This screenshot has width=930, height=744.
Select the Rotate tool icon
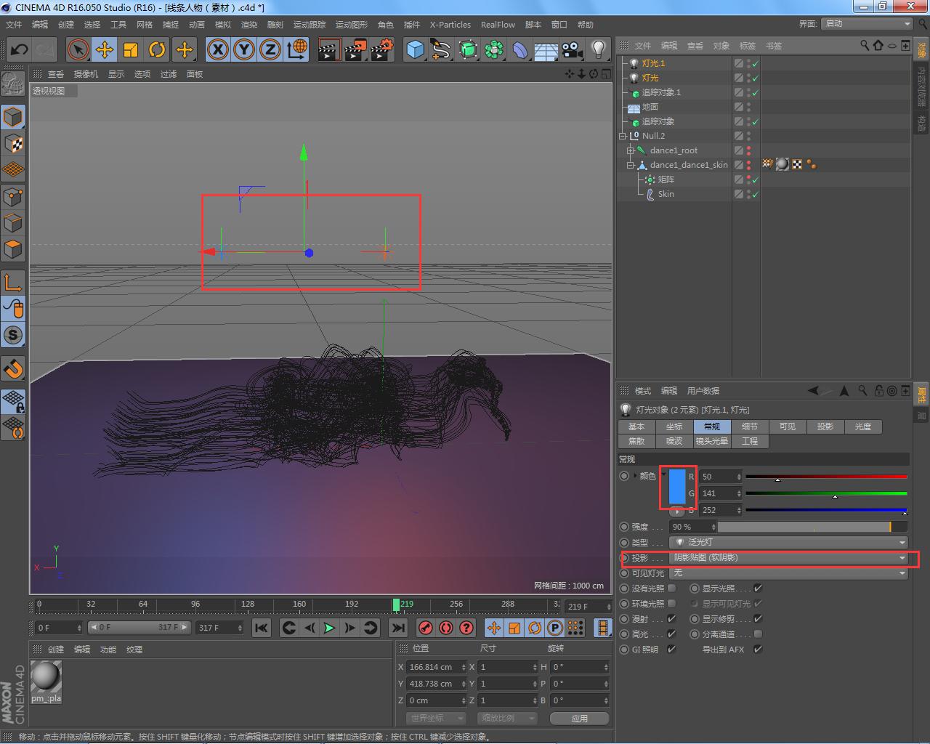click(157, 49)
